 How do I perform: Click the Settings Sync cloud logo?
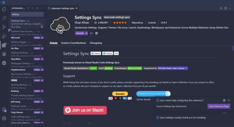pyautogui.click(x=60, y=25)
